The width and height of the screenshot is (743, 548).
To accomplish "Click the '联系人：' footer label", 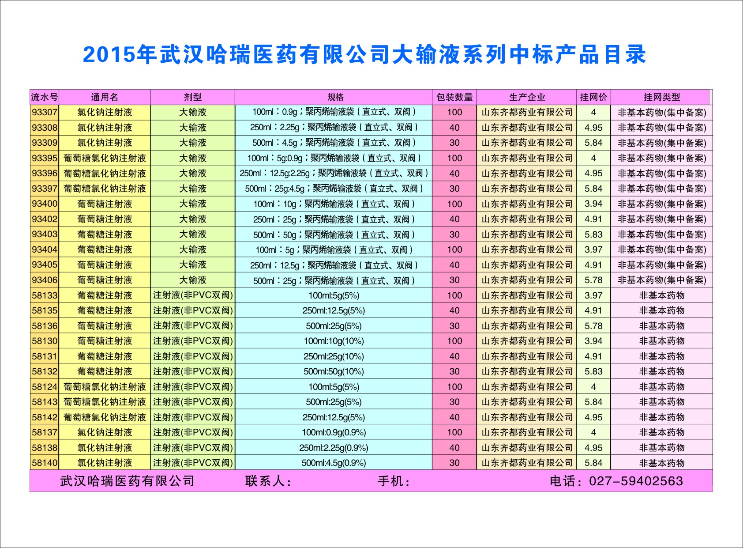I will tap(269, 481).
